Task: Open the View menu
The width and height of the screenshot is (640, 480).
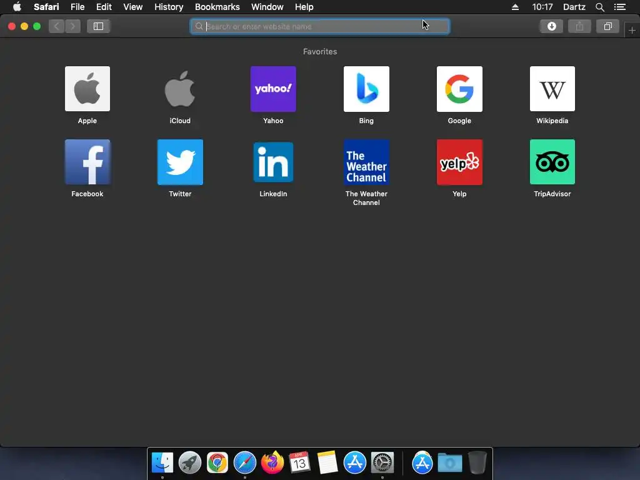Action: tap(132, 7)
